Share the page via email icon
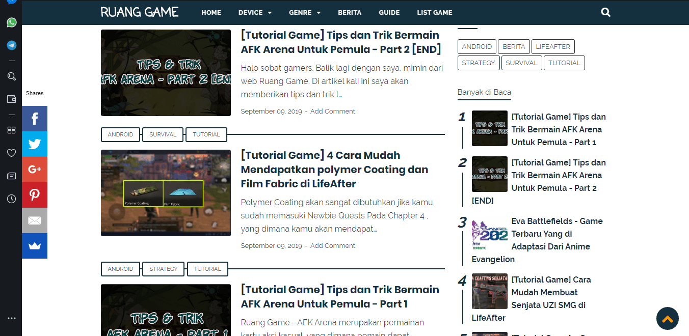The width and height of the screenshot is (689, 336). click(x=35, y=220)
